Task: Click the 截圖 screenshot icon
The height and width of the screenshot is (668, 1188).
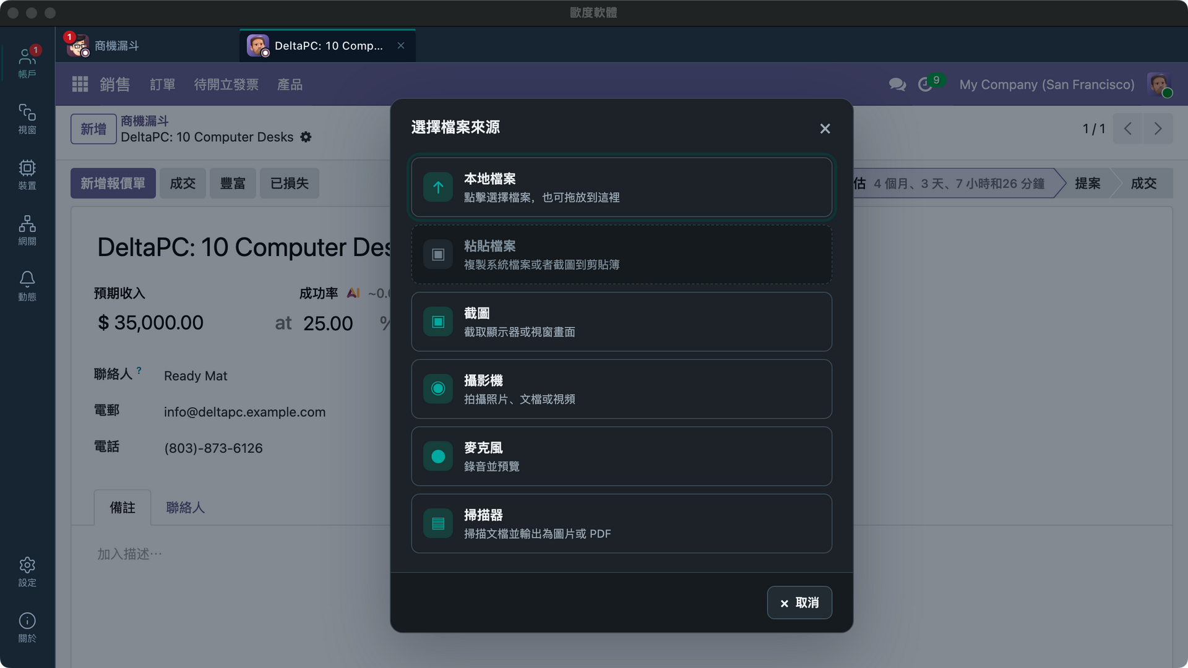Action: [x=438, y=322]
